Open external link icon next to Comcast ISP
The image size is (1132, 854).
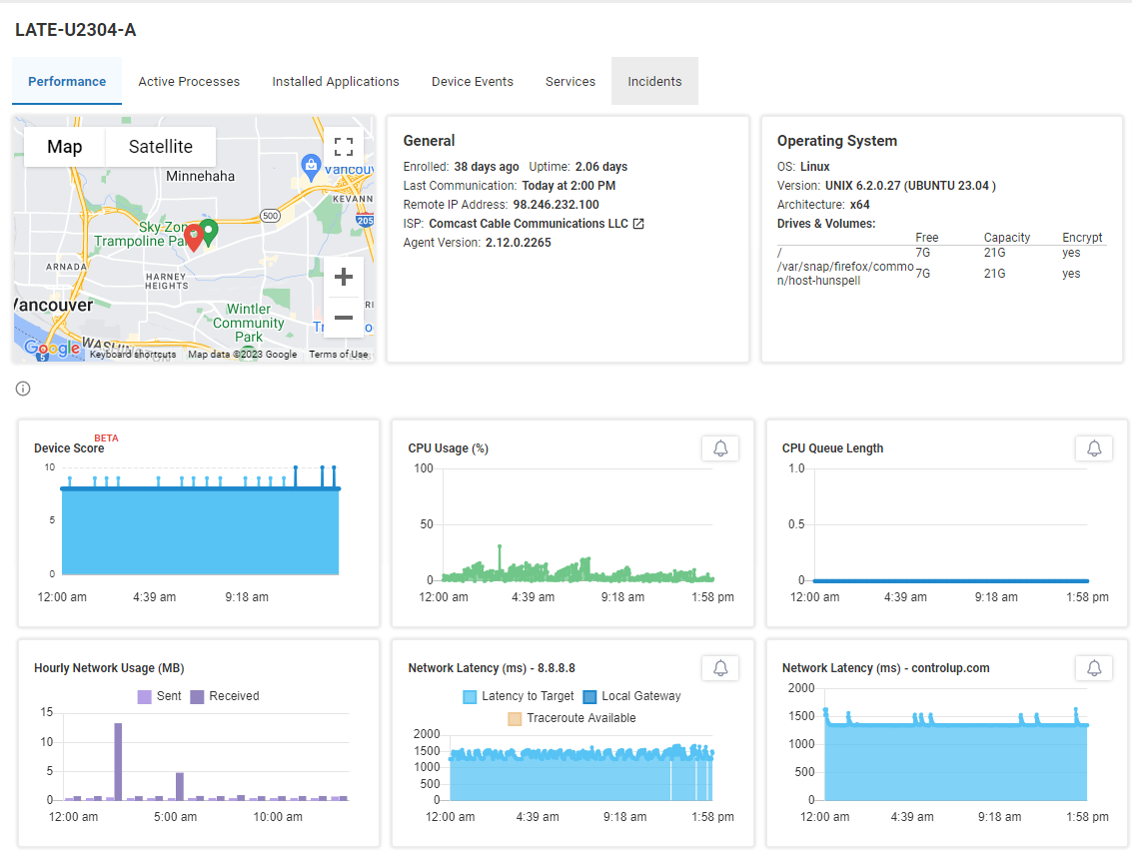tap(639, 224)
